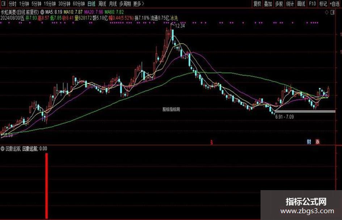Click the MA10: 7.87 label
Viewport: 342px width, 220px height.
pos(73,12)
